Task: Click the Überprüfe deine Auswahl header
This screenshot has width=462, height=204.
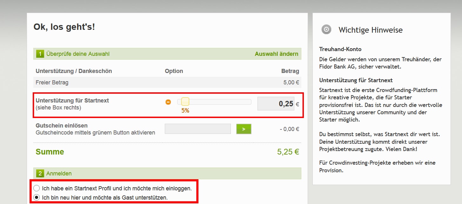Action: pyautogui.click(x=78, y=54)
